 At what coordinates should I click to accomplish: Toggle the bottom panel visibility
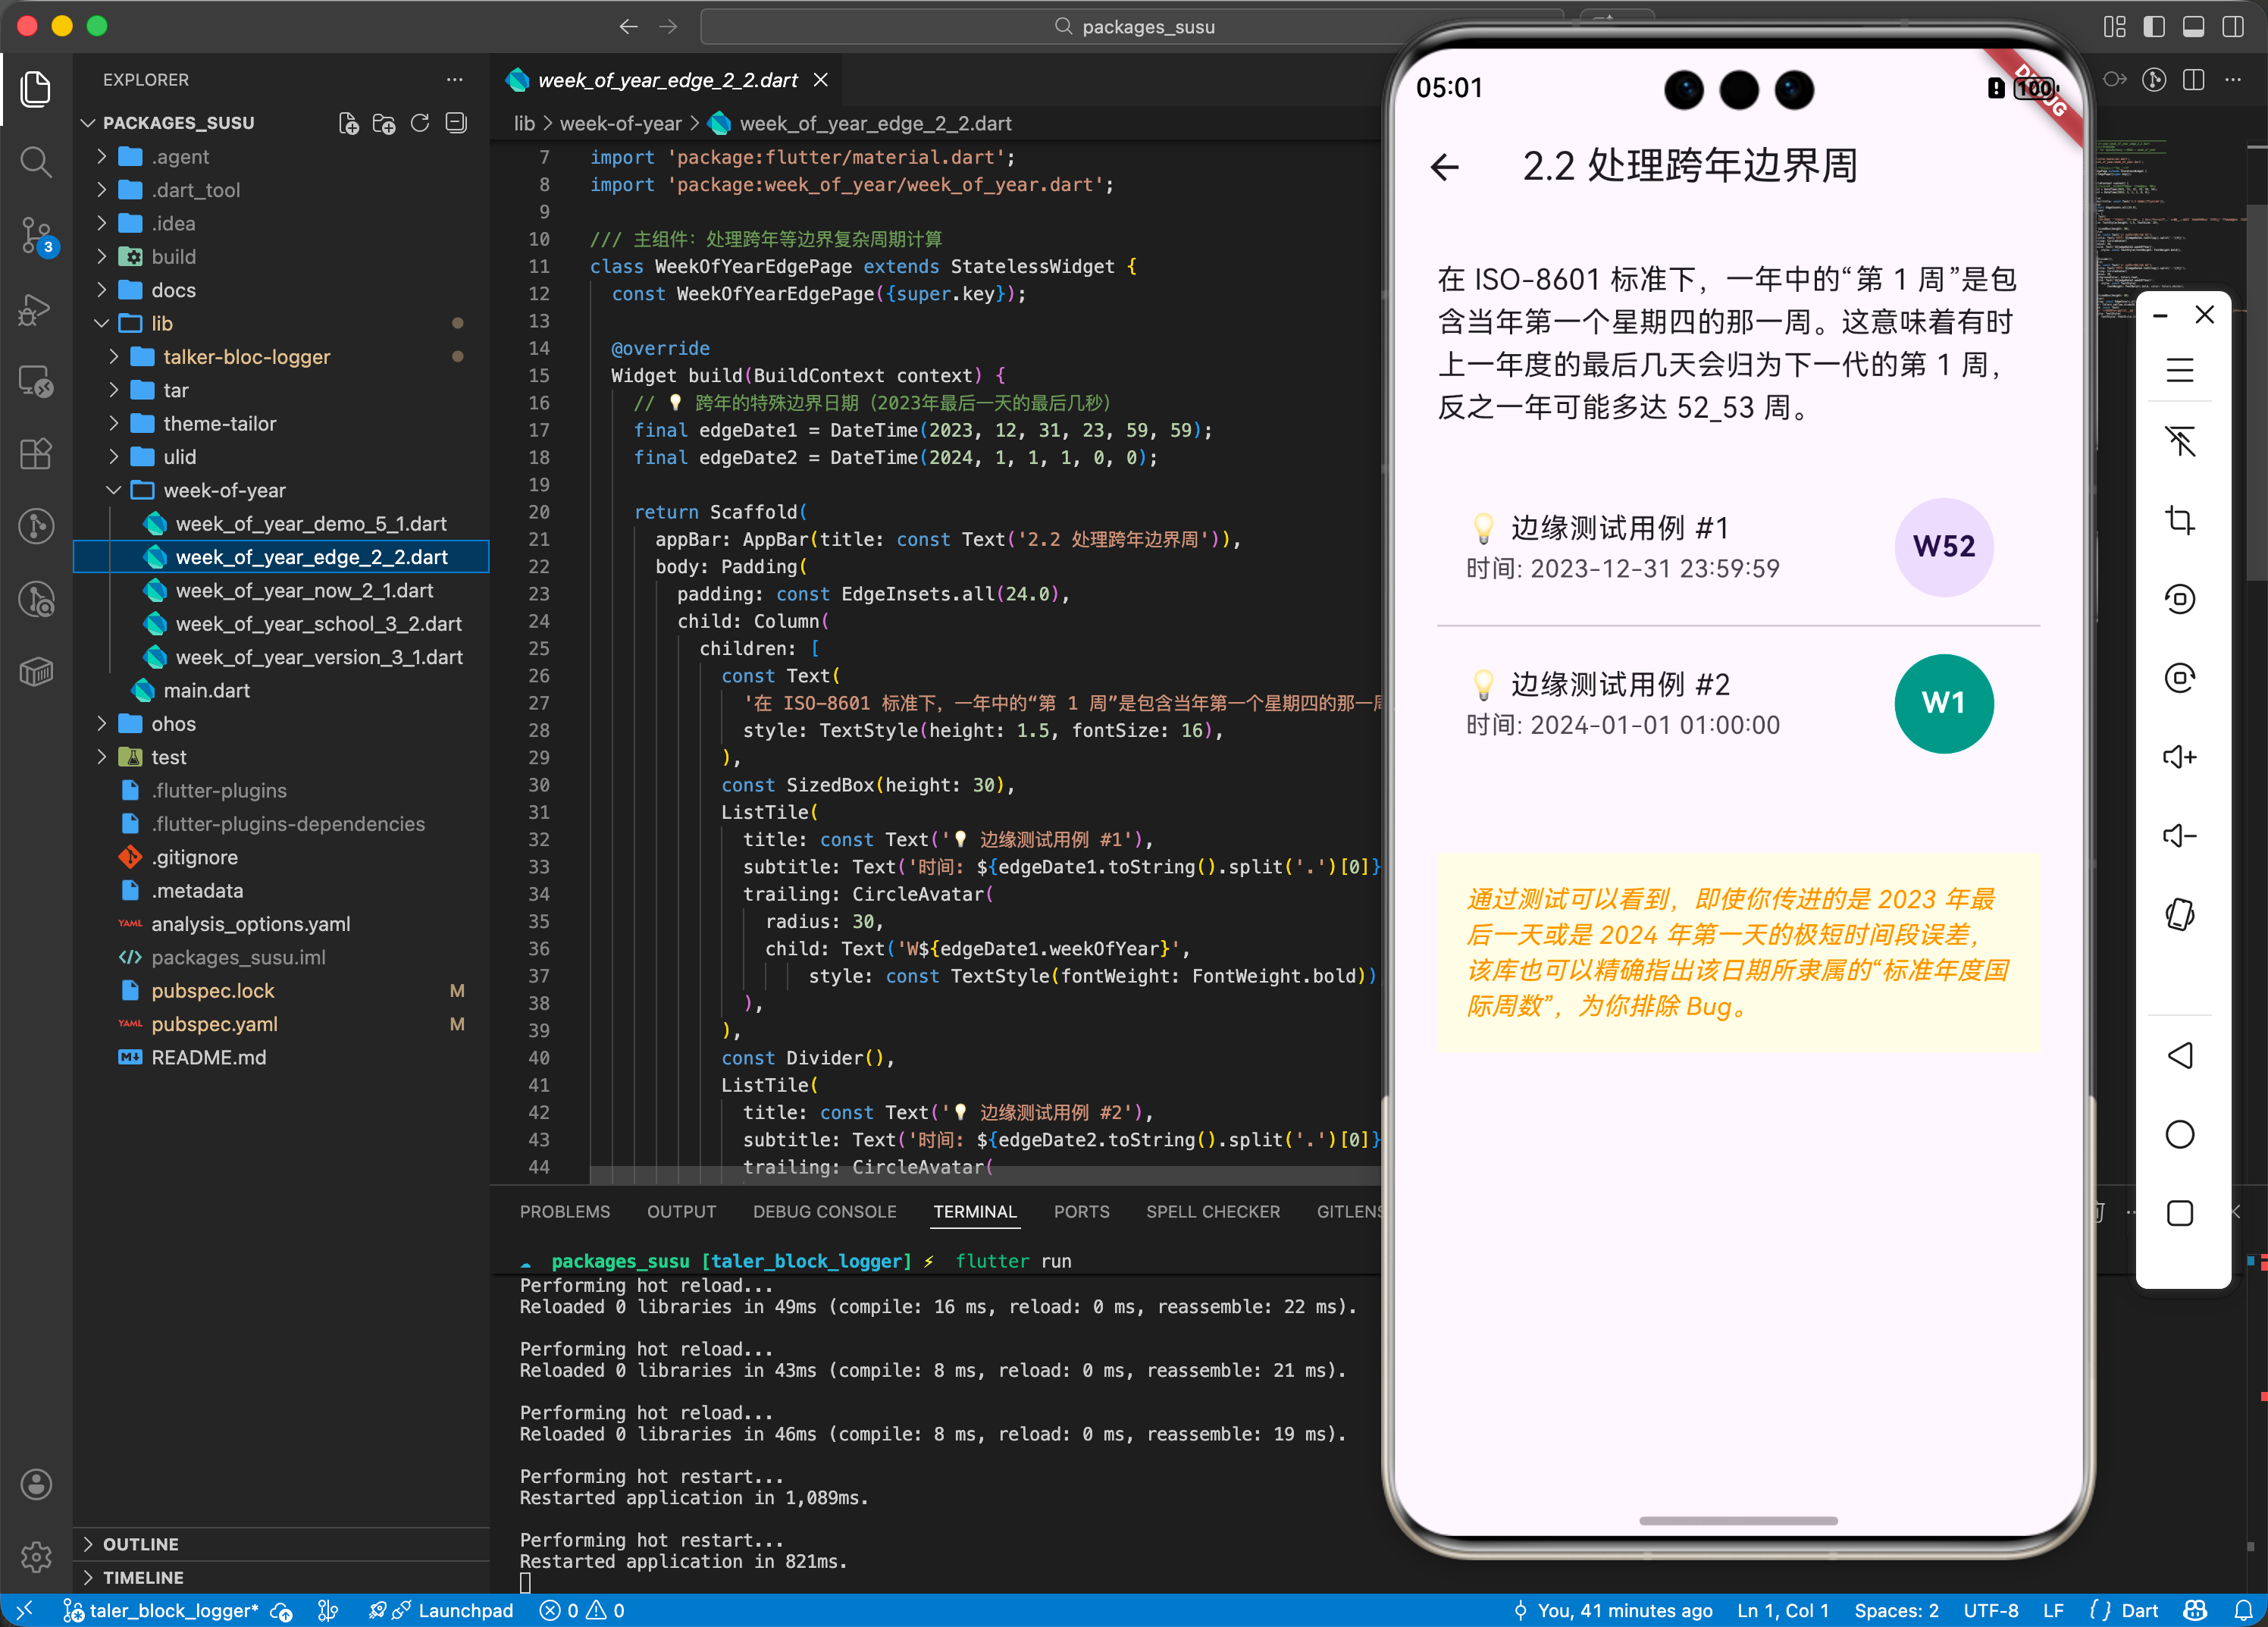[2195, 27]
